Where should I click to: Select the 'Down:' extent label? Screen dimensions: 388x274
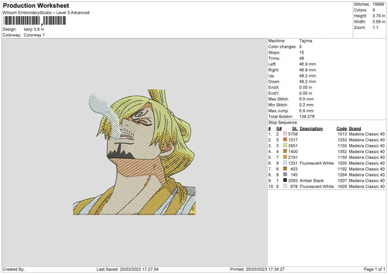(274, 81)
